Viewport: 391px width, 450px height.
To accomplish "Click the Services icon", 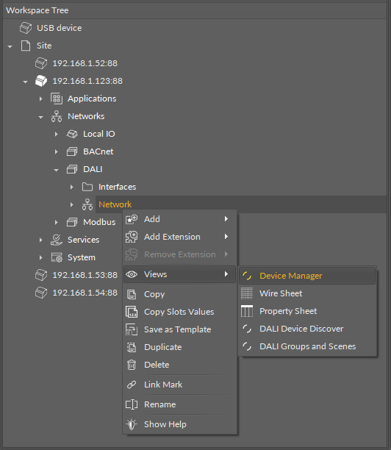I will coord(57,240).
